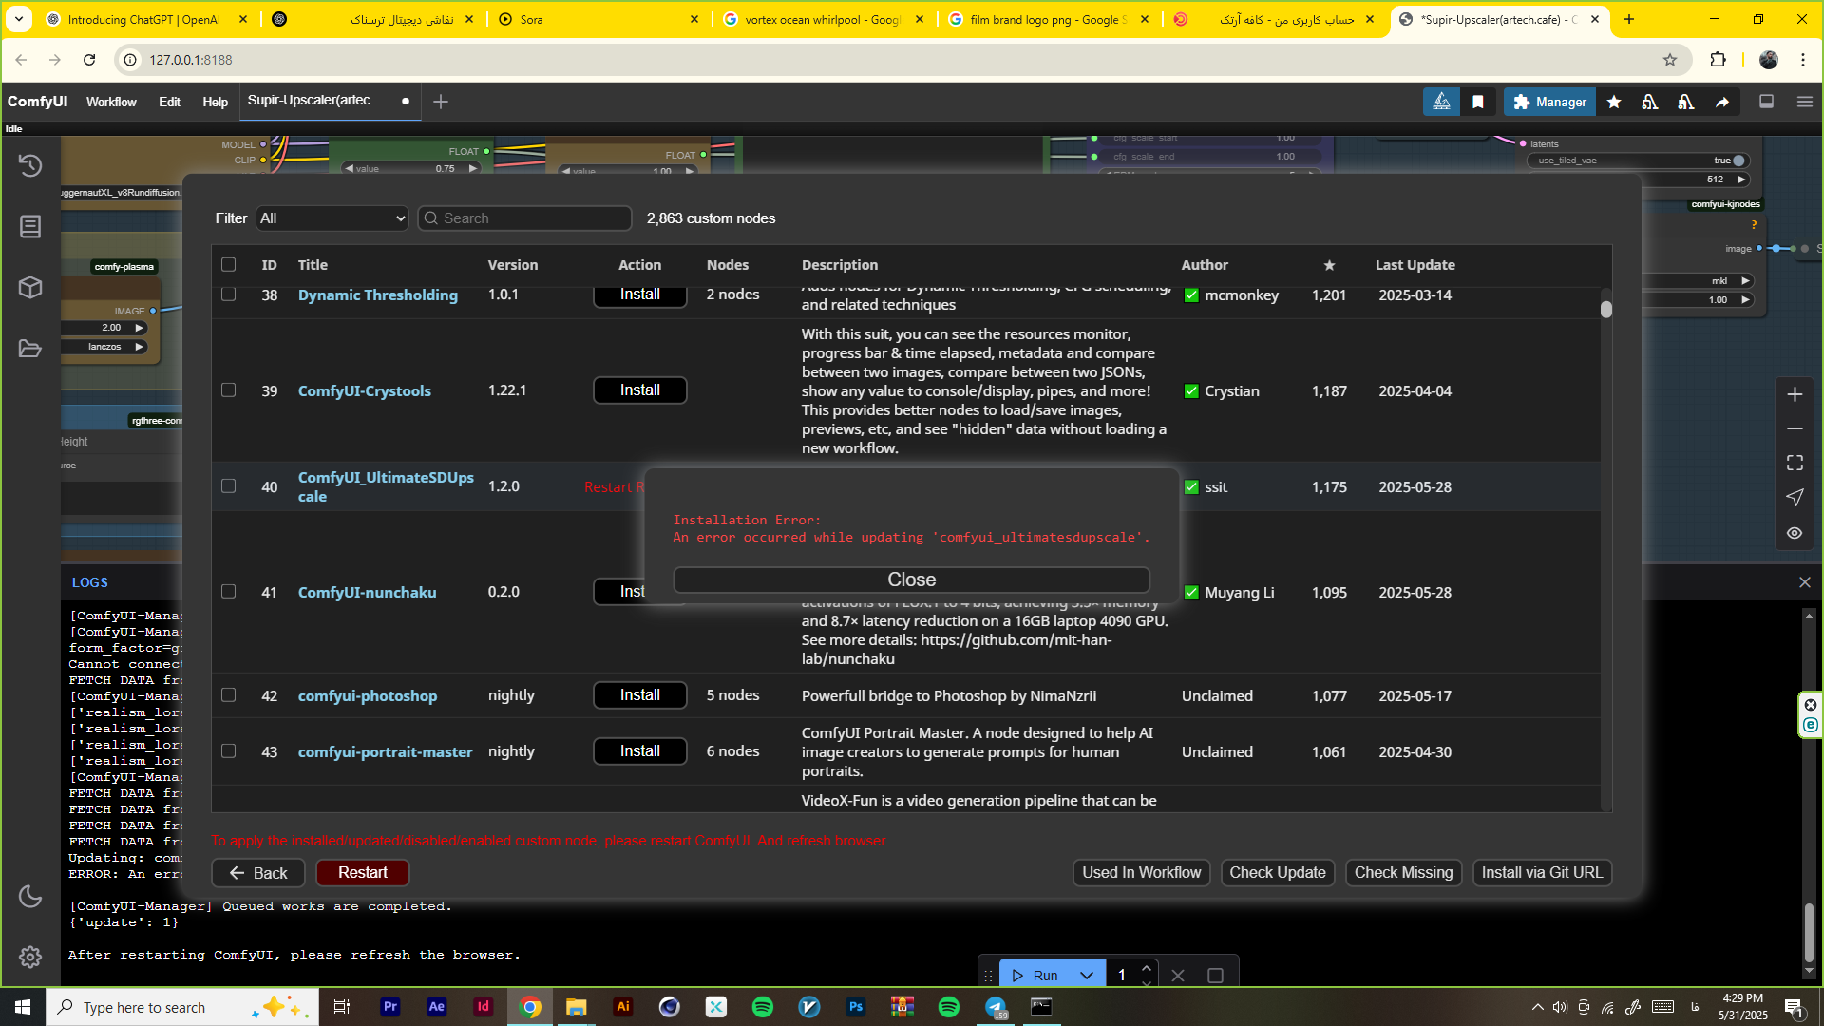The width and height of the screenshot is (1824, 1026).
Task: Increase the batch count stepper
Action: (x=1147, y=968)
